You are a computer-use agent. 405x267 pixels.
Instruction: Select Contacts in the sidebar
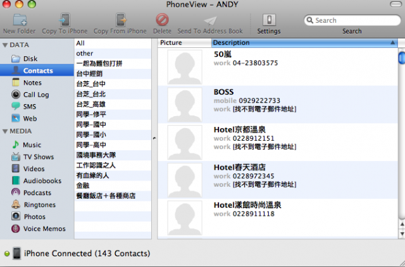[x=37, y=70]
